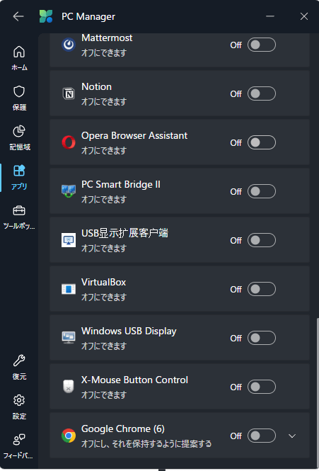Click the PC Smart Bridge II label
Image resolution: width=319 pixels, height=471 pixels.
[x=121, y=184]
